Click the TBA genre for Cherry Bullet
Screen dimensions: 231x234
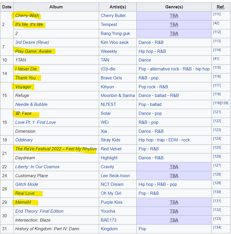coord(174,16)
